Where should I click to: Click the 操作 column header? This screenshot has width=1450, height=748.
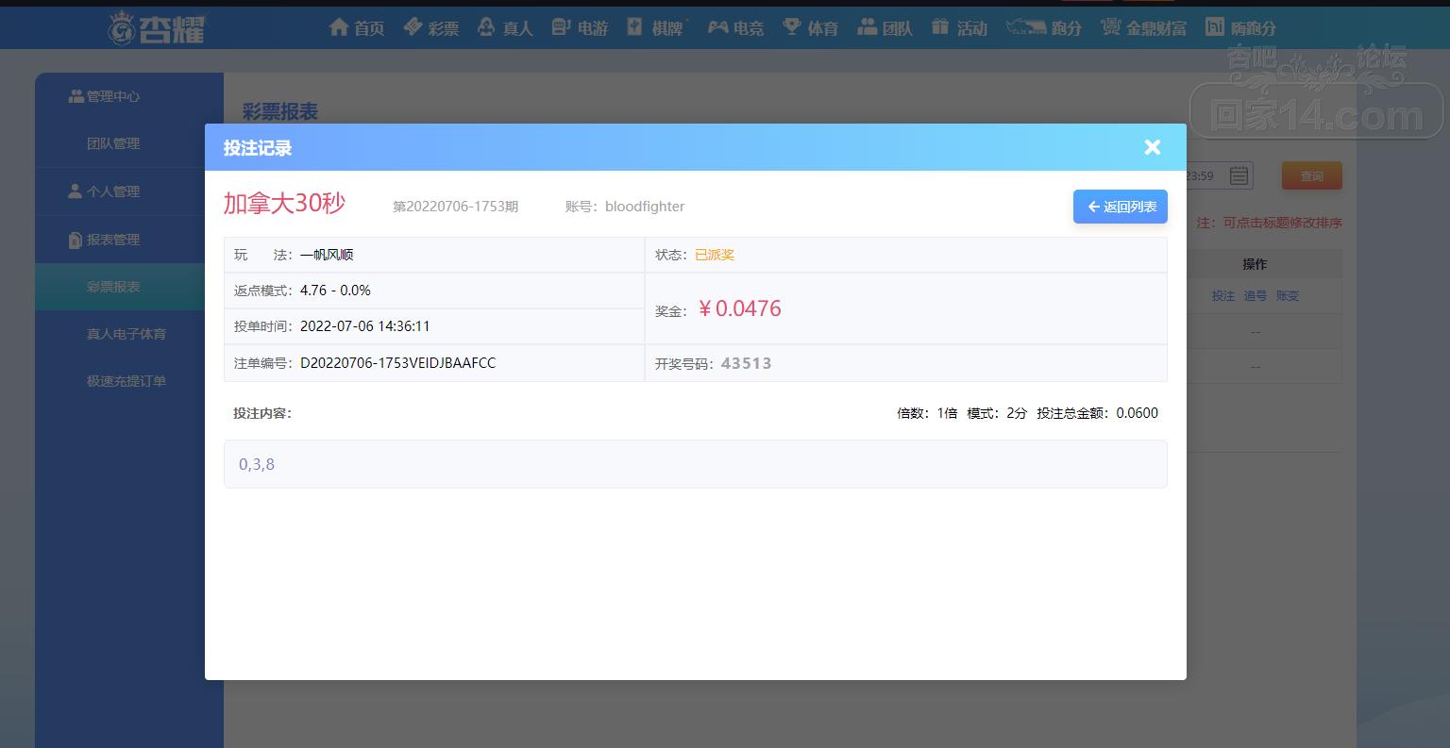coord(1255,264)
